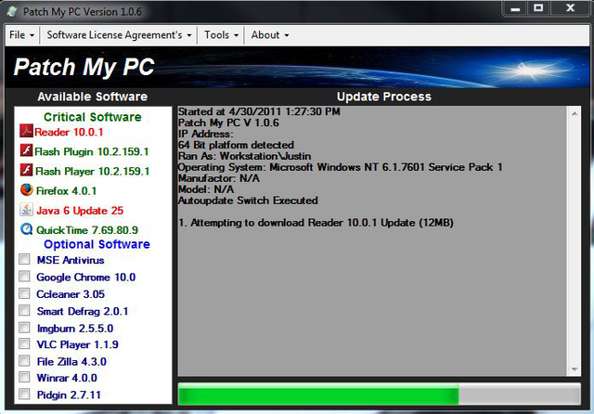Click the 'Ran As: Workstation\Justin' log line

click(x=245, y=156)
